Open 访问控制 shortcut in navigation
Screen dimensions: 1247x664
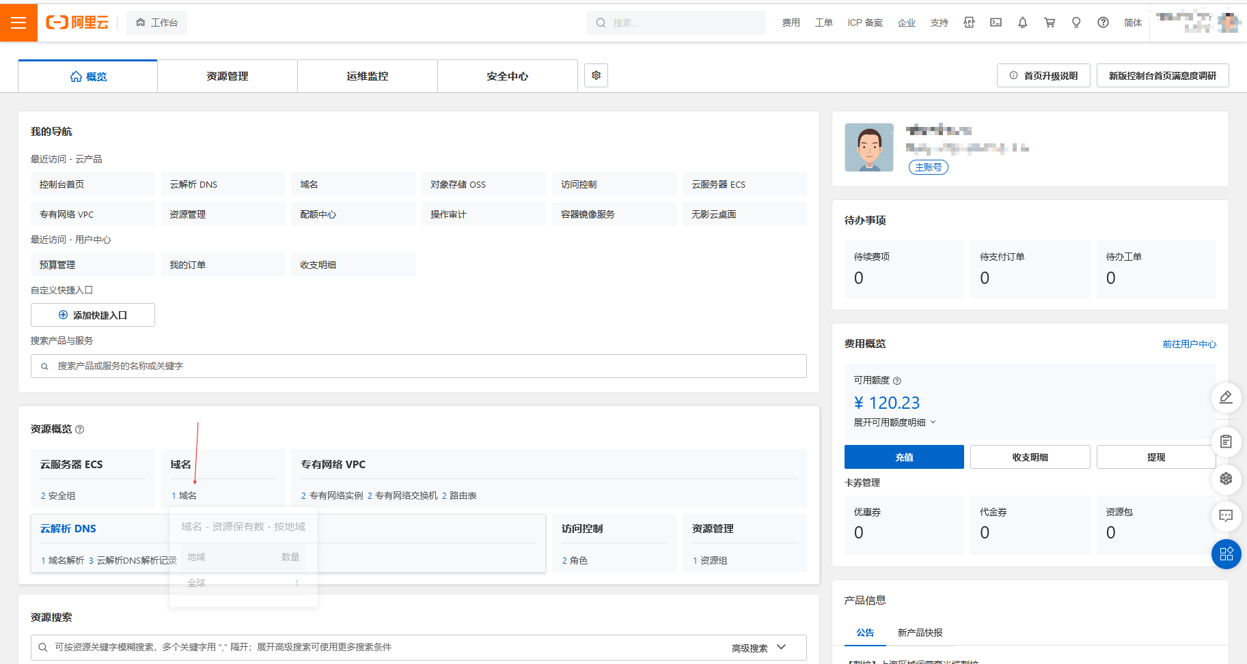click(x=614, y=184)
